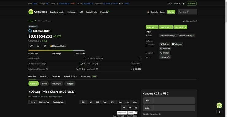Expand the Buy / Sell dropdown

(x=152, y=27)
